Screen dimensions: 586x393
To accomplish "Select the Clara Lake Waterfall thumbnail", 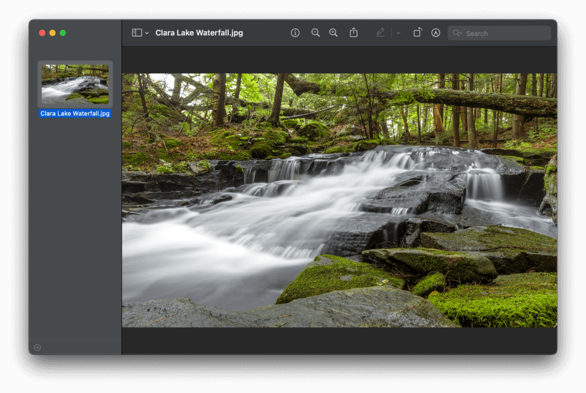I will tap(75, 84).
